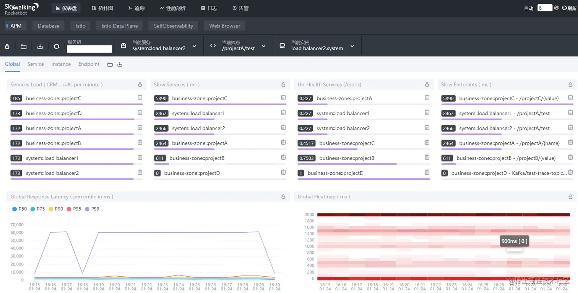Click the lock icon in the toolbar

tap(7, 46)
